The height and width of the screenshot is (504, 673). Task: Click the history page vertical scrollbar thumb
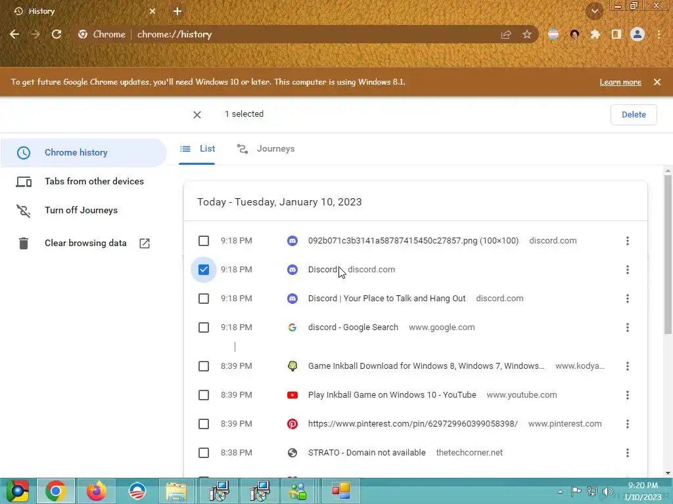(x=668, y=255)
